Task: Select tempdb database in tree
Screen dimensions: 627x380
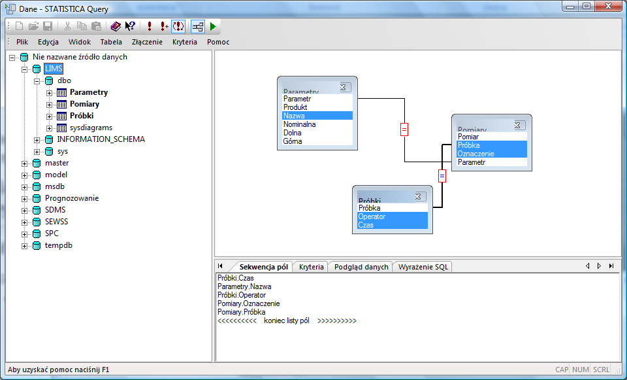Action: point(58,245)
